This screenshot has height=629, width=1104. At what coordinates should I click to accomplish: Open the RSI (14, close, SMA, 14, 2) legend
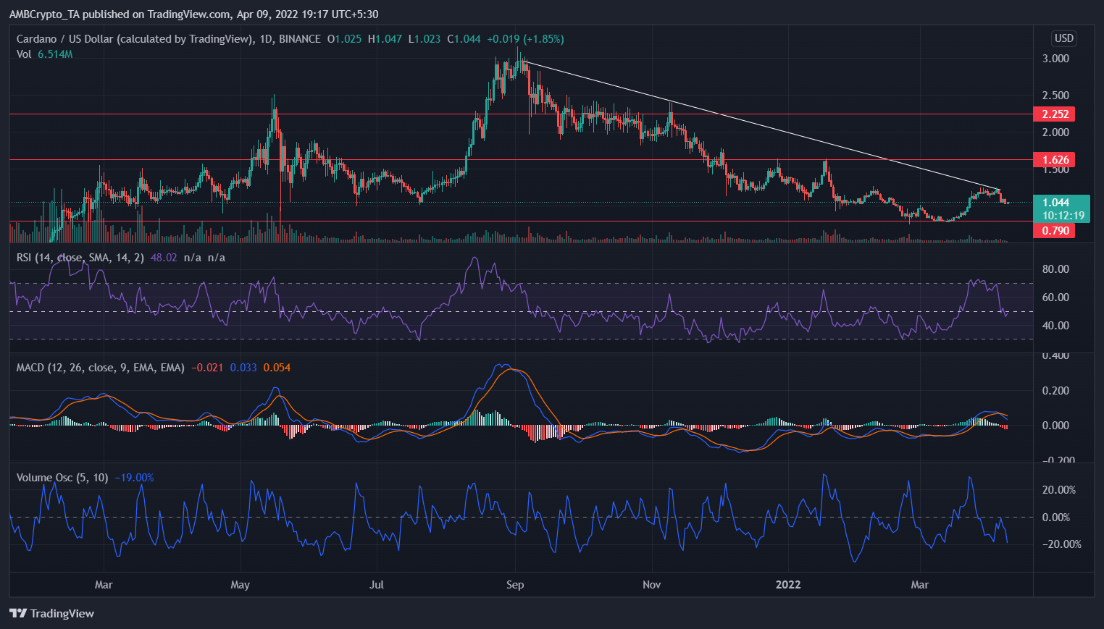[80, 258]
